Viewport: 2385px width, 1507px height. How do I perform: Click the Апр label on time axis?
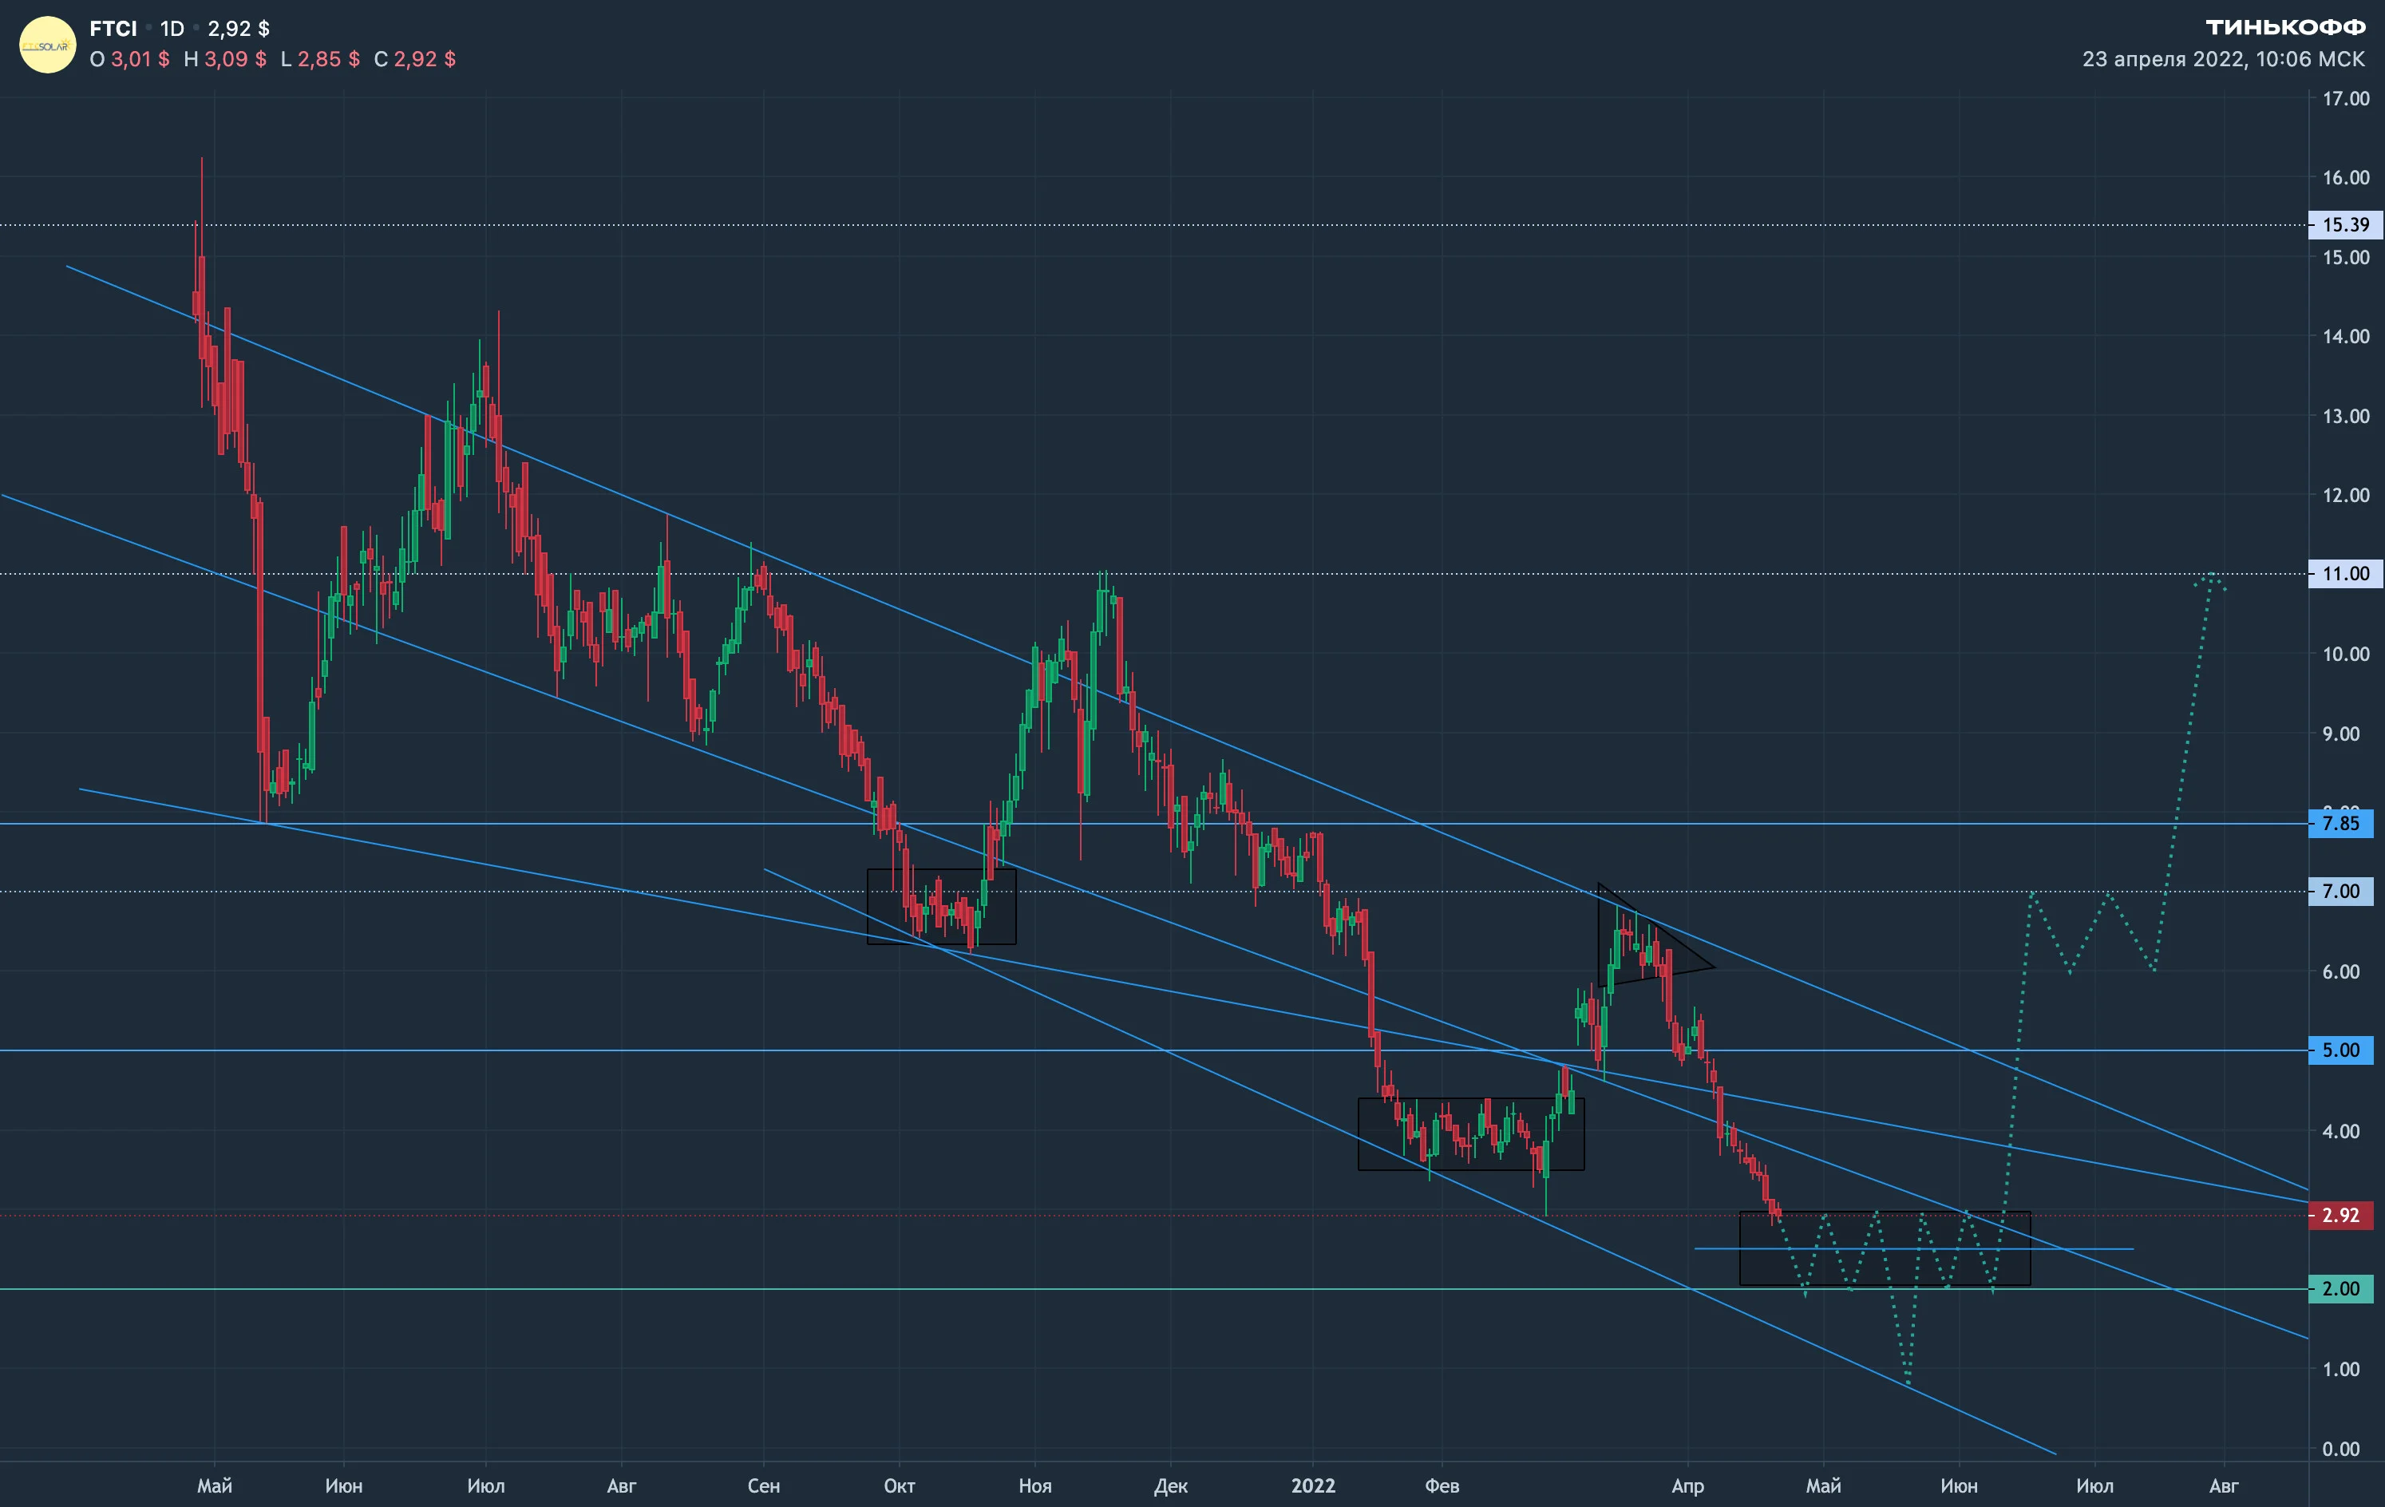coord(1687,1485)
